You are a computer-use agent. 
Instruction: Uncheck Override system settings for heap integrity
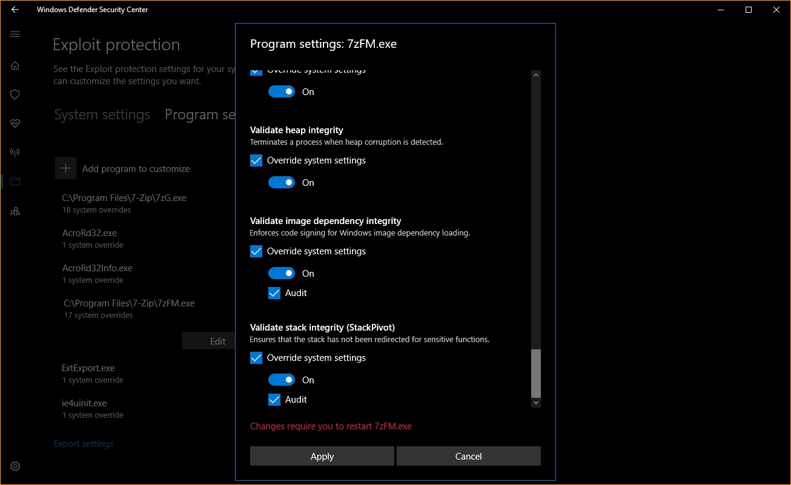256,160
